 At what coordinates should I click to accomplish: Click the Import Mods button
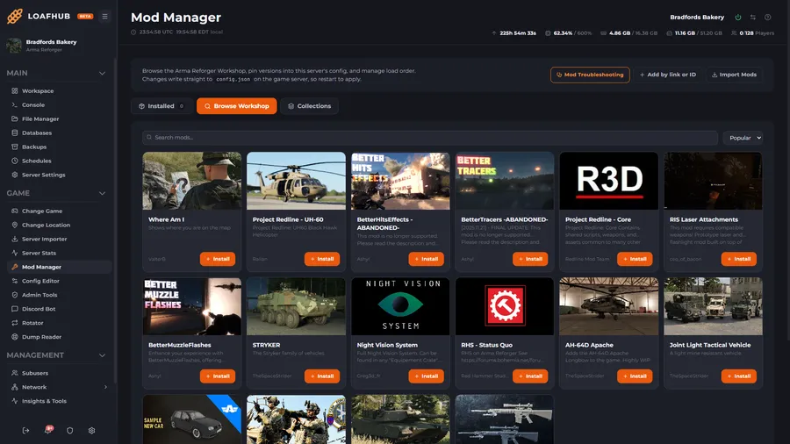click(x=734, y=75)
